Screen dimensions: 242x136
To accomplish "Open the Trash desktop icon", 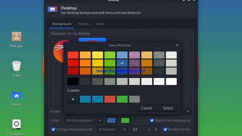I will (16, 69).
